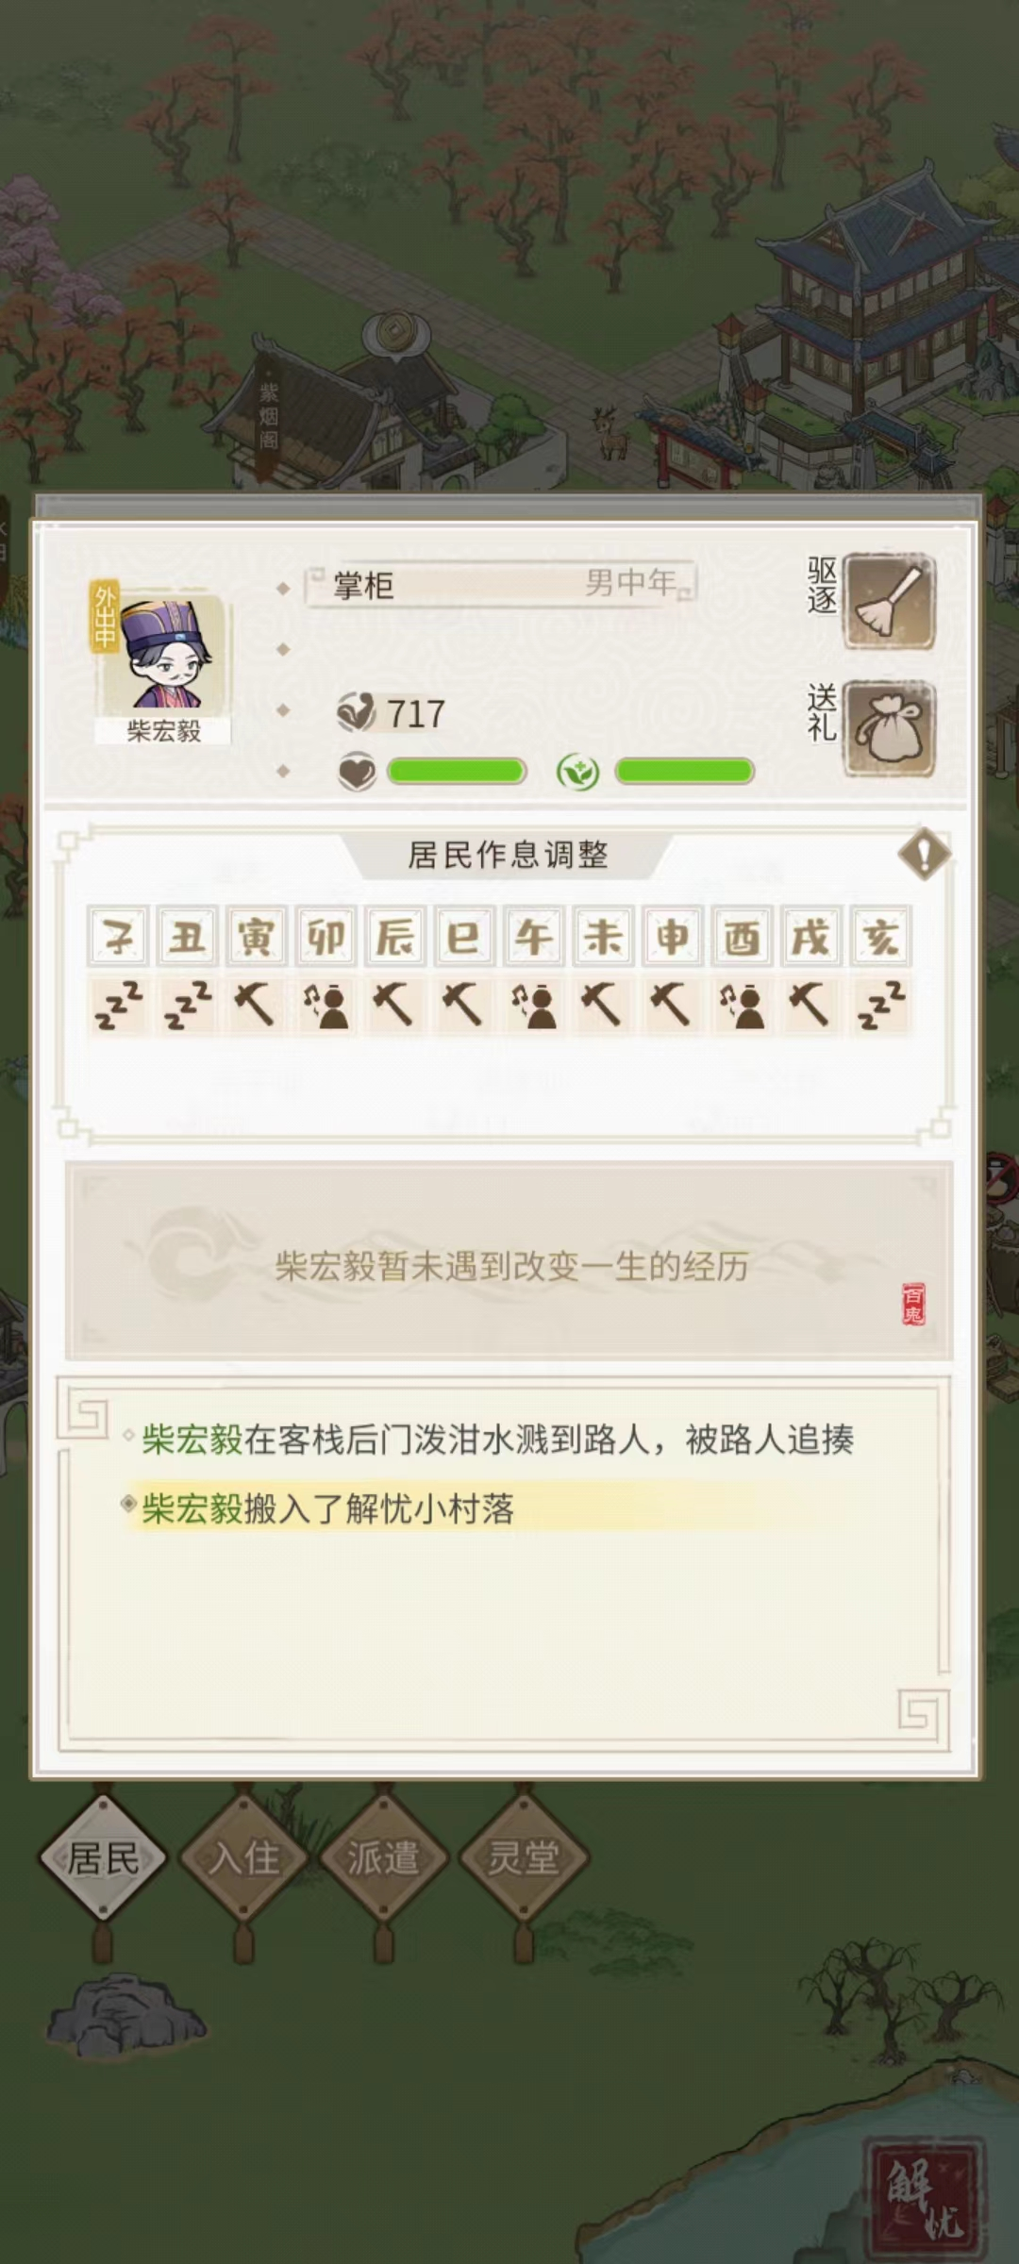Screen dimensions: 1019x2264
Task: Toggle the 寅 hour work pickaxe slot
Action: [x=257, y=1007]
